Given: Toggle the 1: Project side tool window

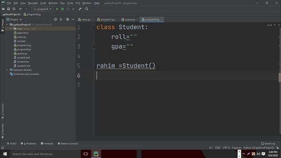Looking at the screenshot, I should pos(3,25).
